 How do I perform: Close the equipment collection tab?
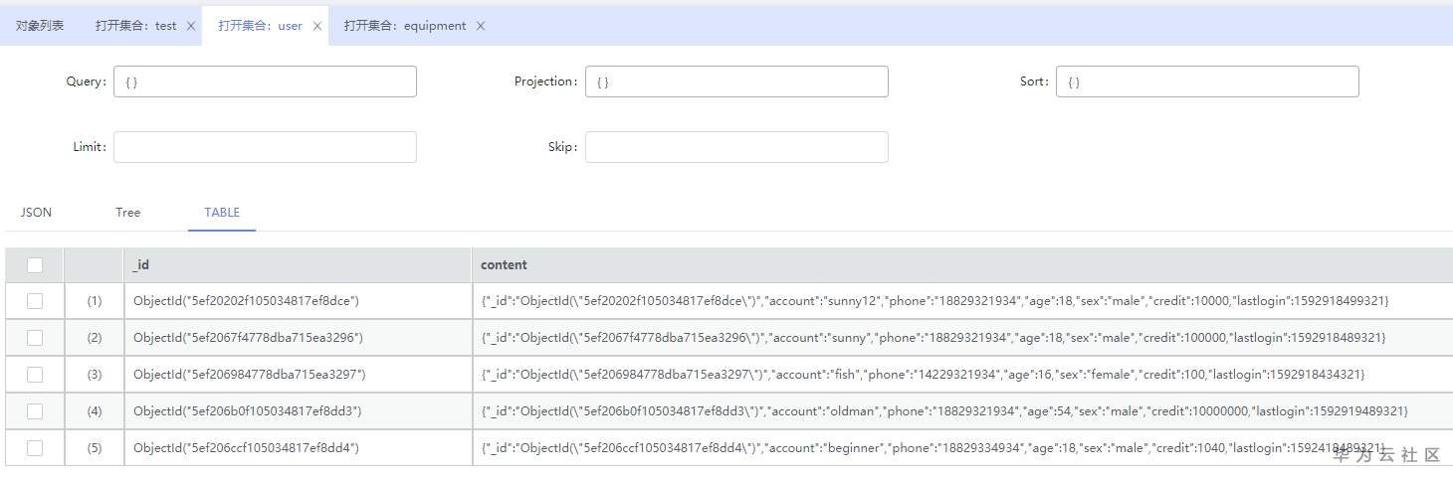pos(481,26)
